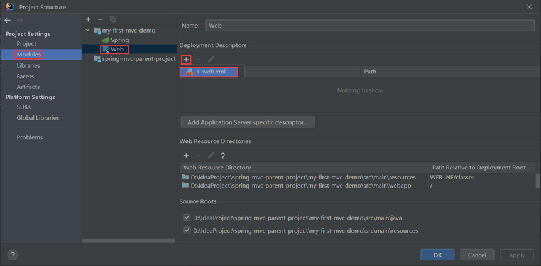The image size is (541, 266).
Task: Open Global Libraries platform settings
Action: 38,117
